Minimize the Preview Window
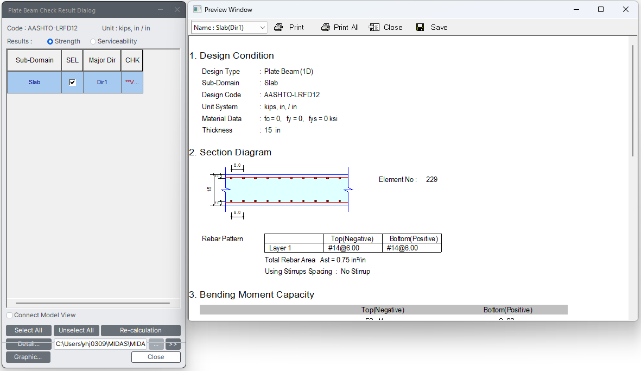 click(576, 9)
